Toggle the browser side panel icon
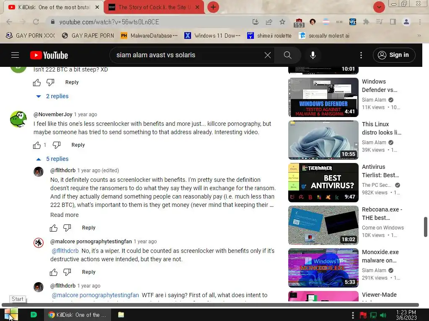Screen dimensions: 429x321 tap(393, 22)
